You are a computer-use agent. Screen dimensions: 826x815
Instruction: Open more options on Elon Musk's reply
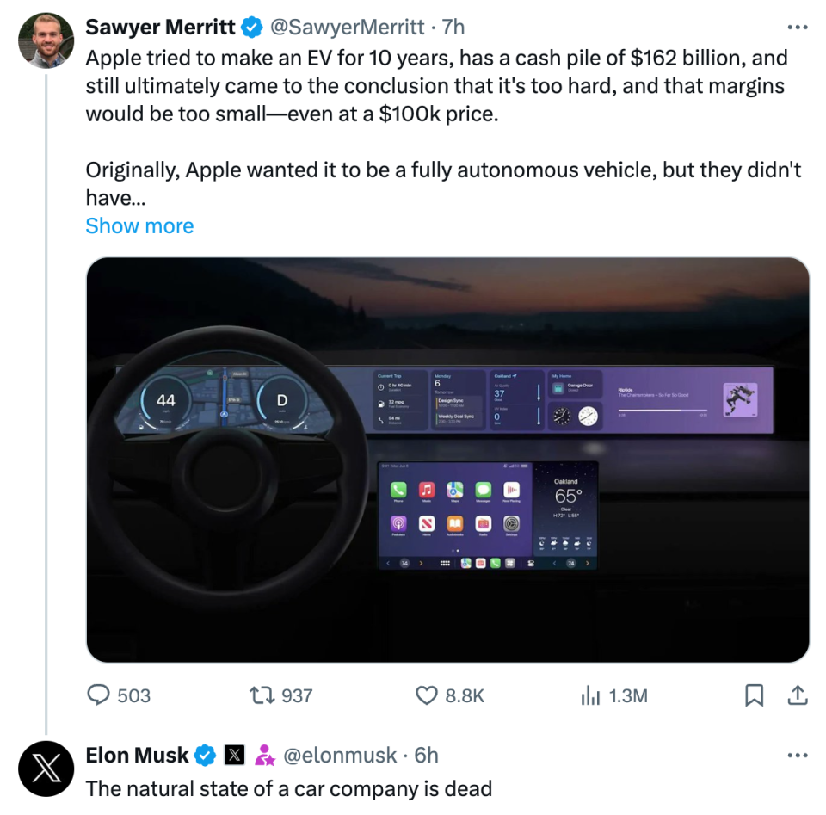click(x=798, y=756)
